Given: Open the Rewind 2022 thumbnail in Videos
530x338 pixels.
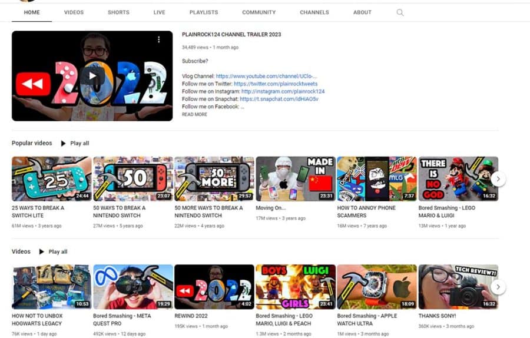Looking at the screenshot, I should coord(214,287).
